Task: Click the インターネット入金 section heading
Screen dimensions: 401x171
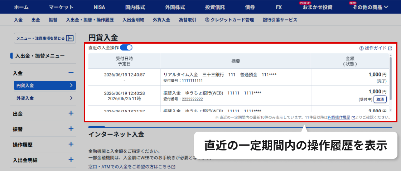Action: tap(116, 135)
